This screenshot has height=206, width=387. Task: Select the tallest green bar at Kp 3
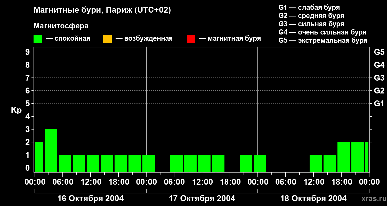coord(51,150)
